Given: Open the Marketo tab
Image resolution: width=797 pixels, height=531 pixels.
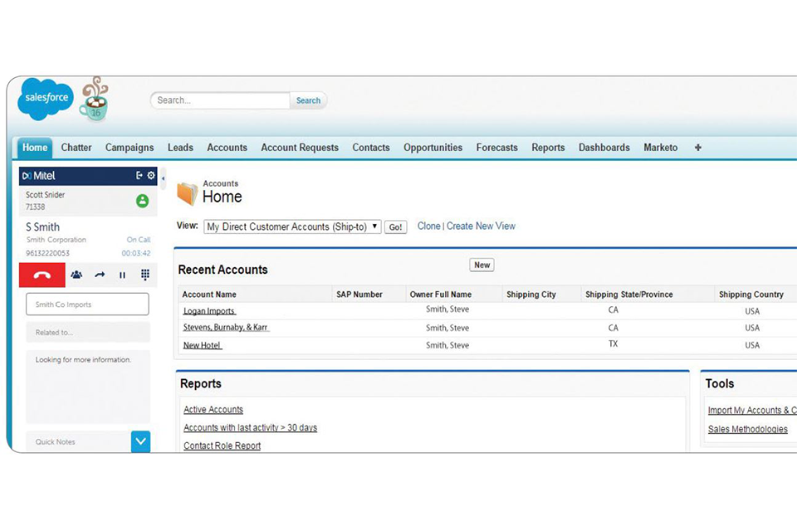Looking at the screenshot, I should tap(661, 148).
